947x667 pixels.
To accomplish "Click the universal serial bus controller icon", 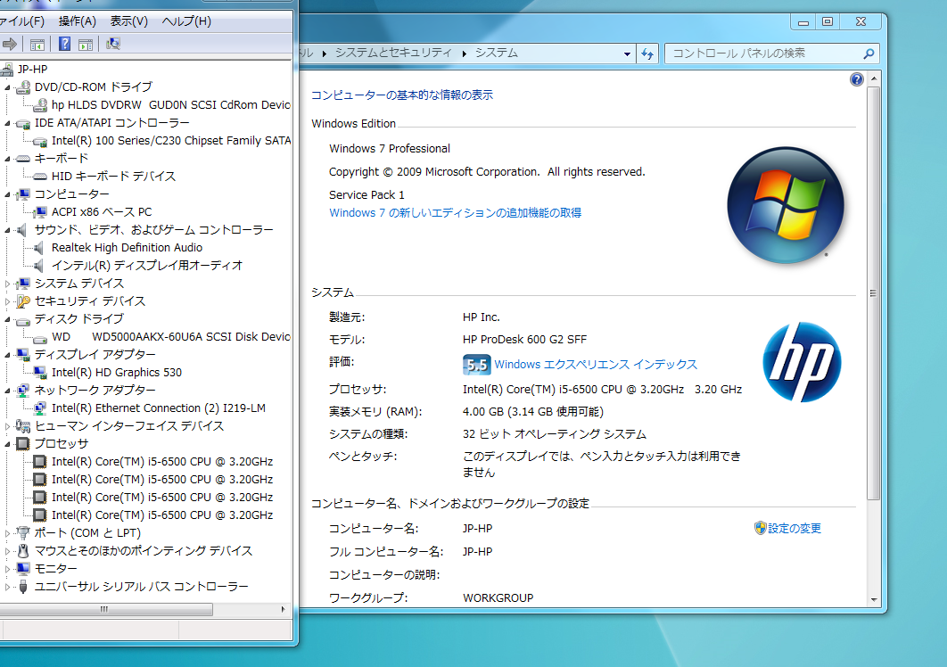I will click(23, 586).
